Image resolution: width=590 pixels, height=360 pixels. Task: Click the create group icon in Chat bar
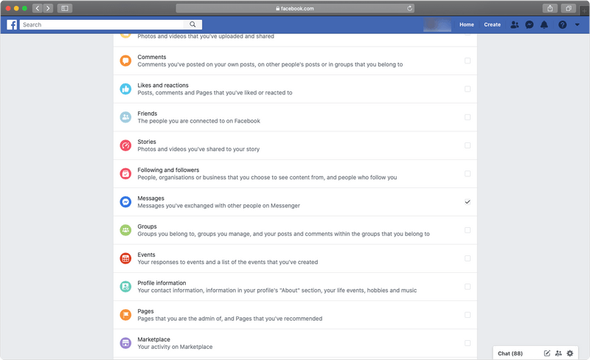click(558, 353)
